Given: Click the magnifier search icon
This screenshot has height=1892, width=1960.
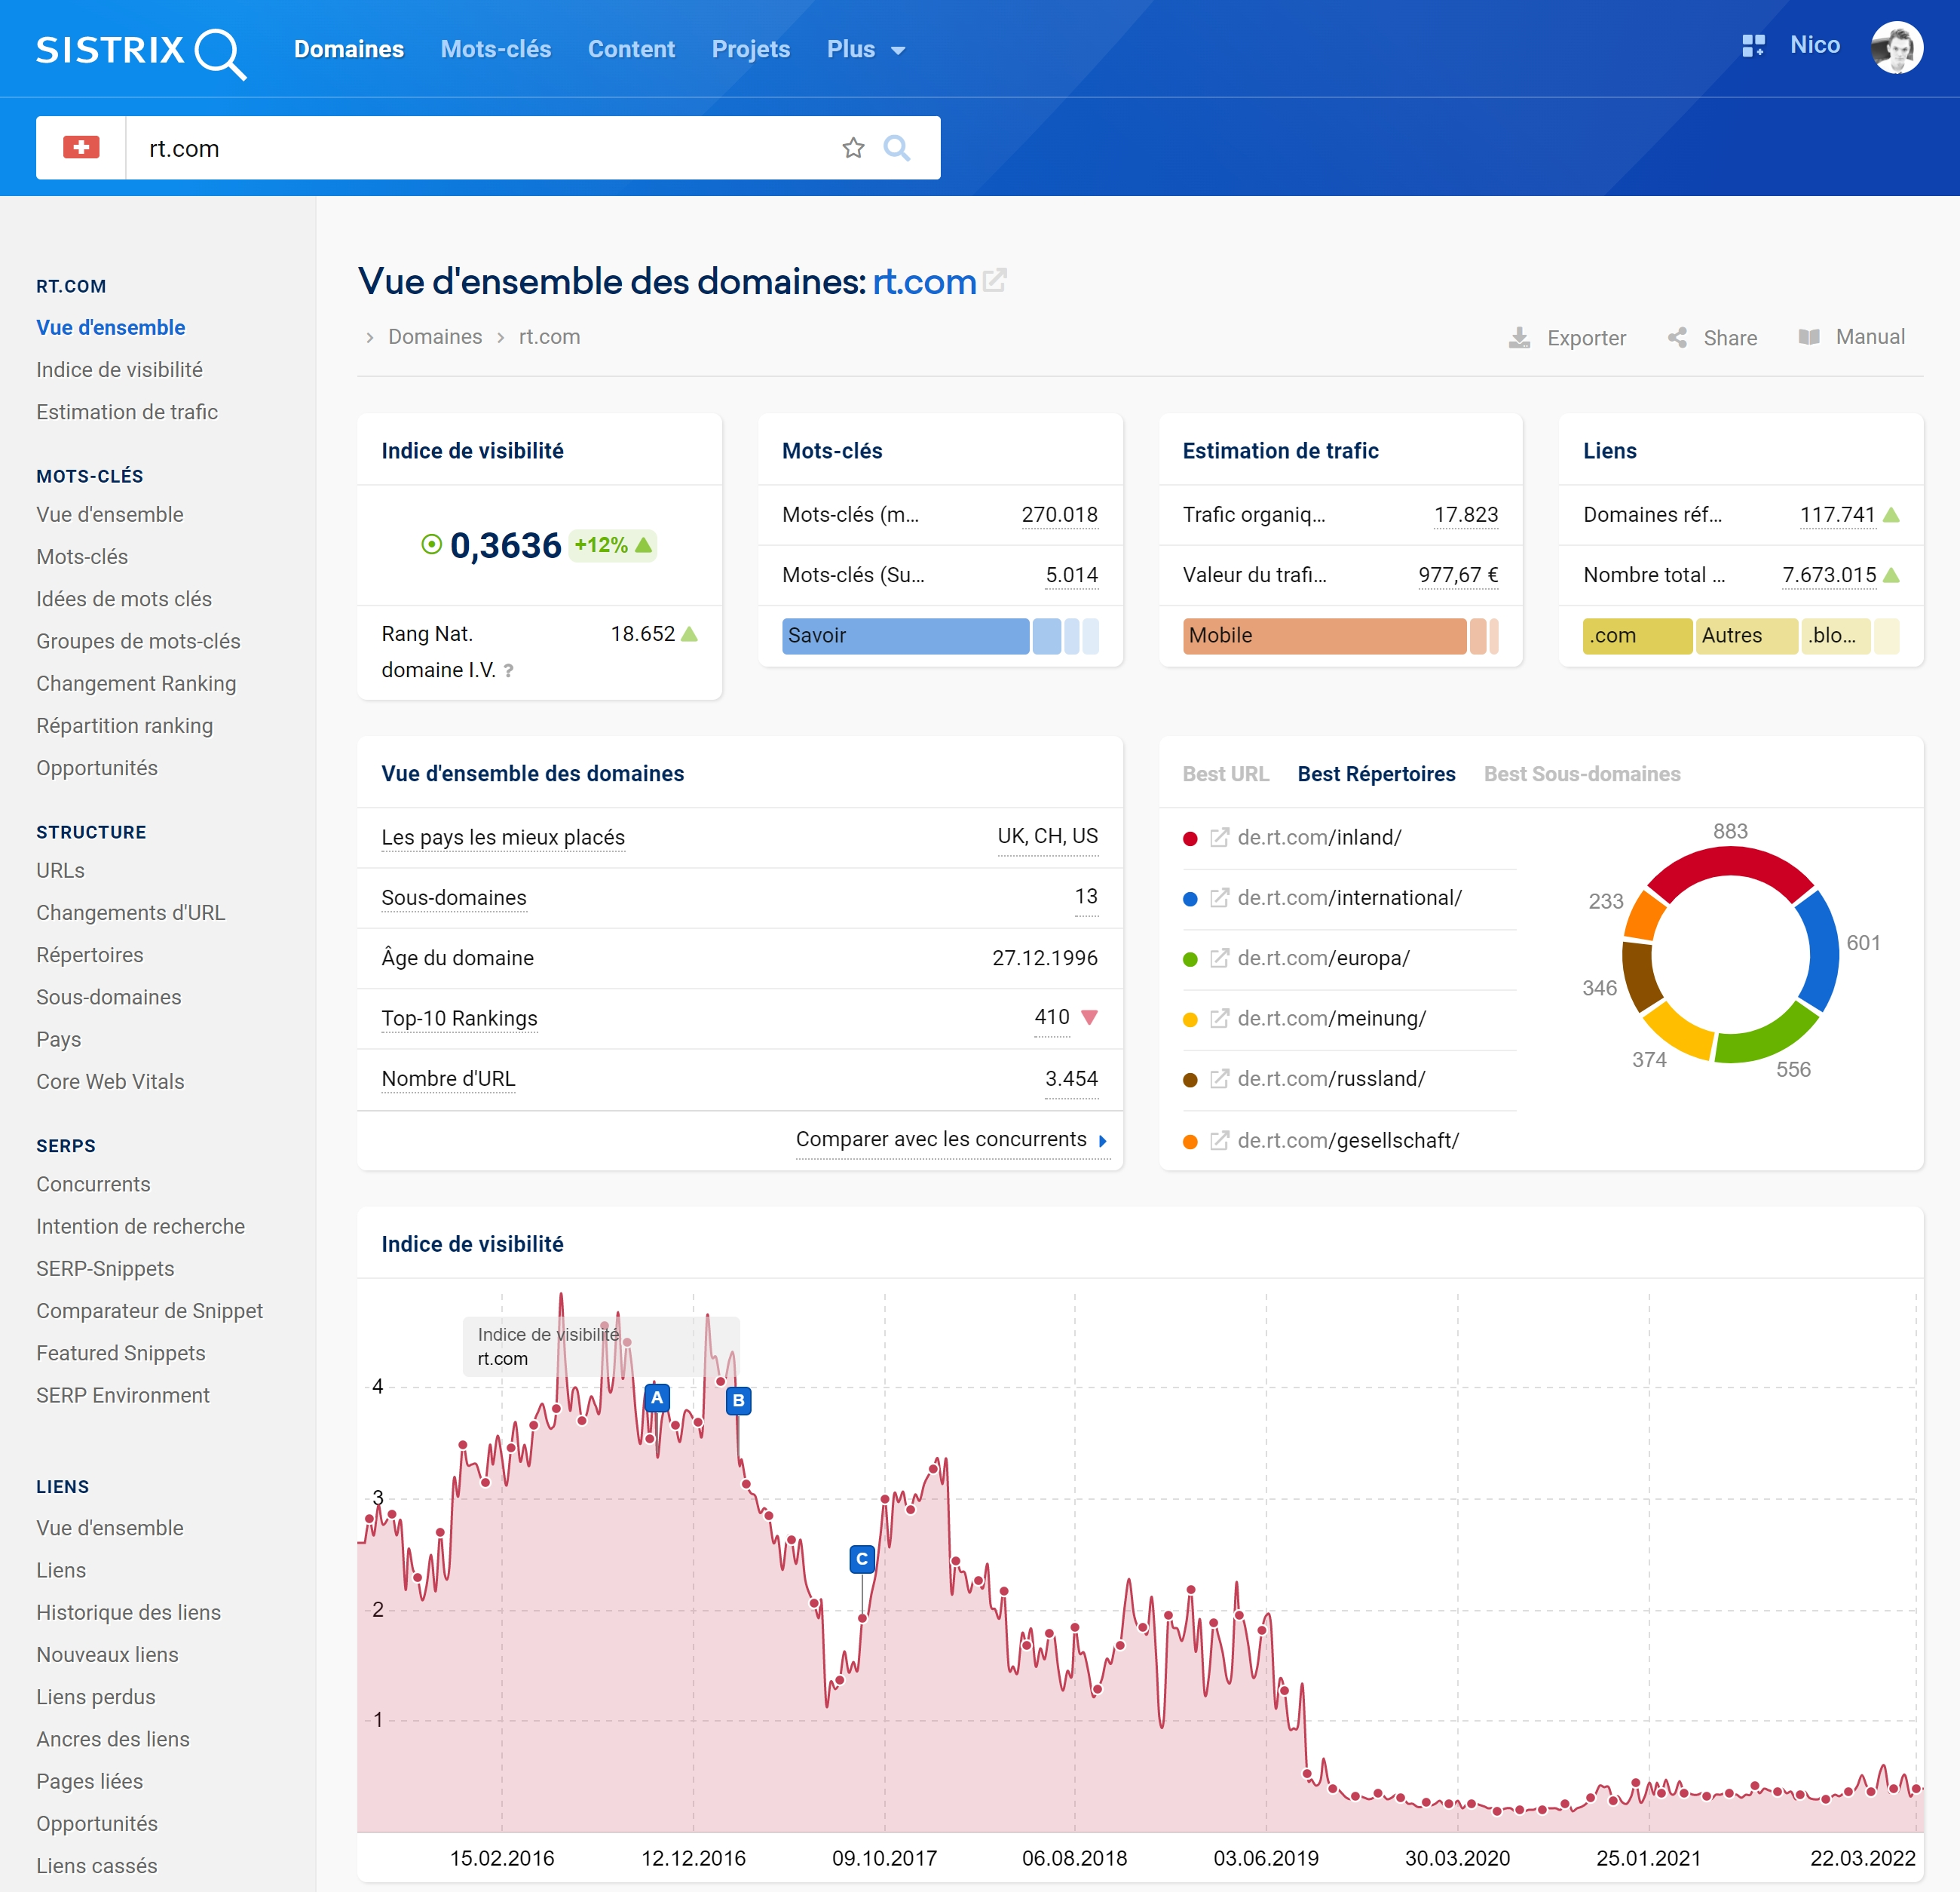Looking at the screenshot, I should click(897, 148).
